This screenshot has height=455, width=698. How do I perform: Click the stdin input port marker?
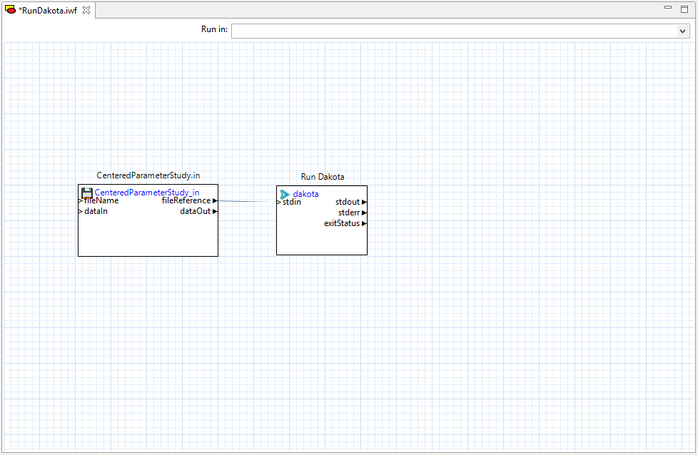pyautogui.click(x=278, y=202)
